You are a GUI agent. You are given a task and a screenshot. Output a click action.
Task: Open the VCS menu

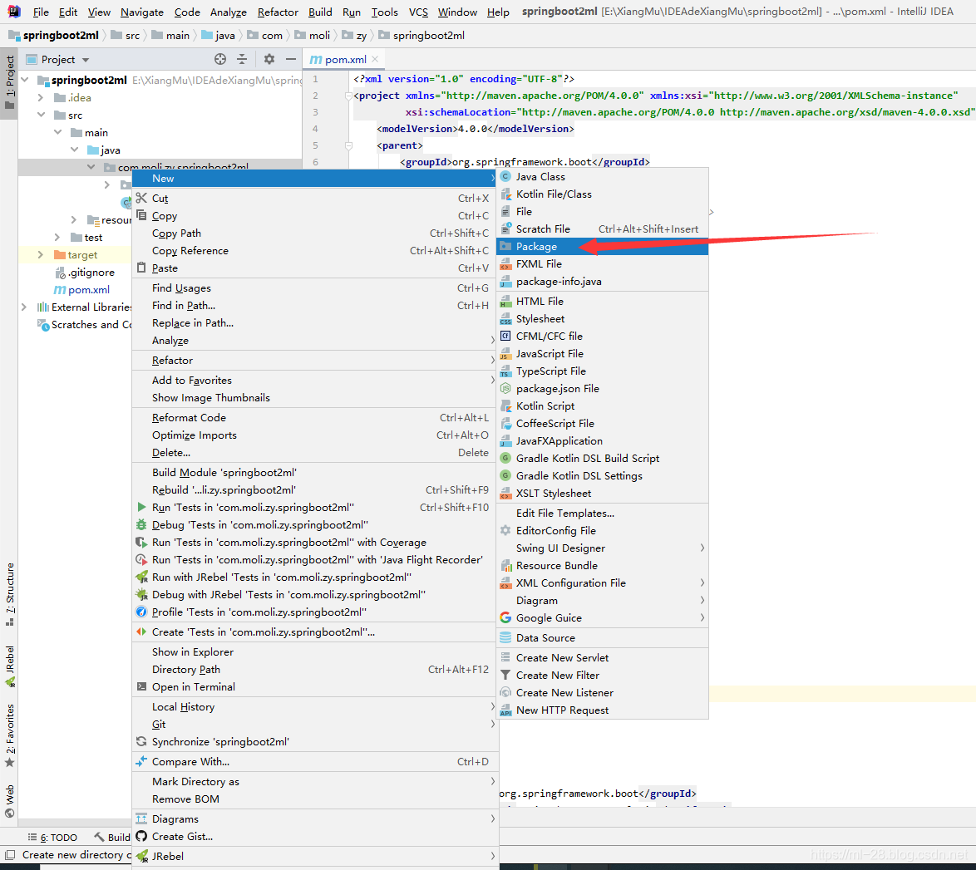pos(418,12)
